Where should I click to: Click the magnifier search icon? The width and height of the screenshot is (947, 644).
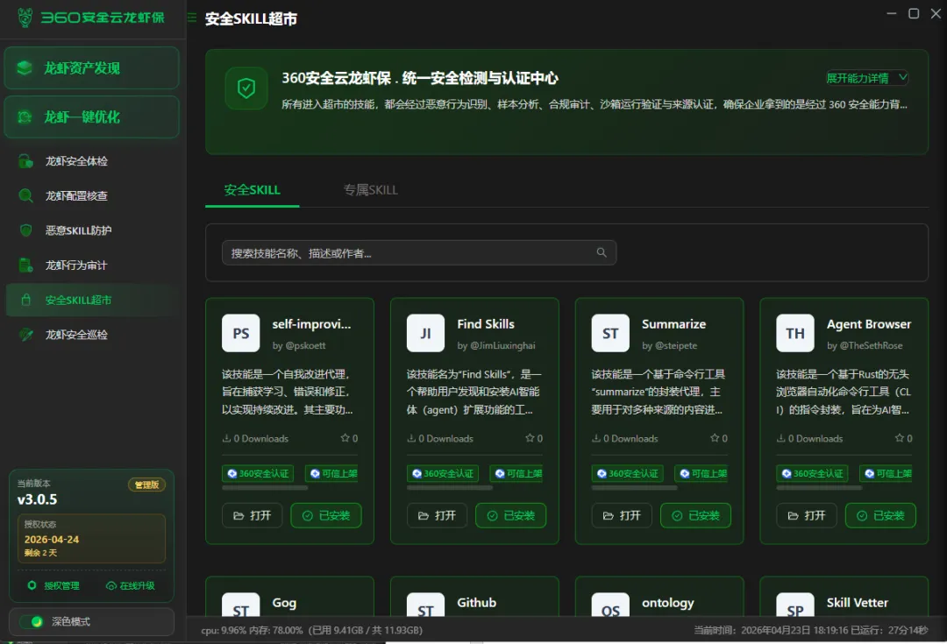click(602, 253)
